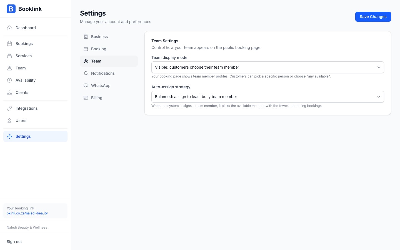Select the Settings gear icon

(x=9, y=136)
